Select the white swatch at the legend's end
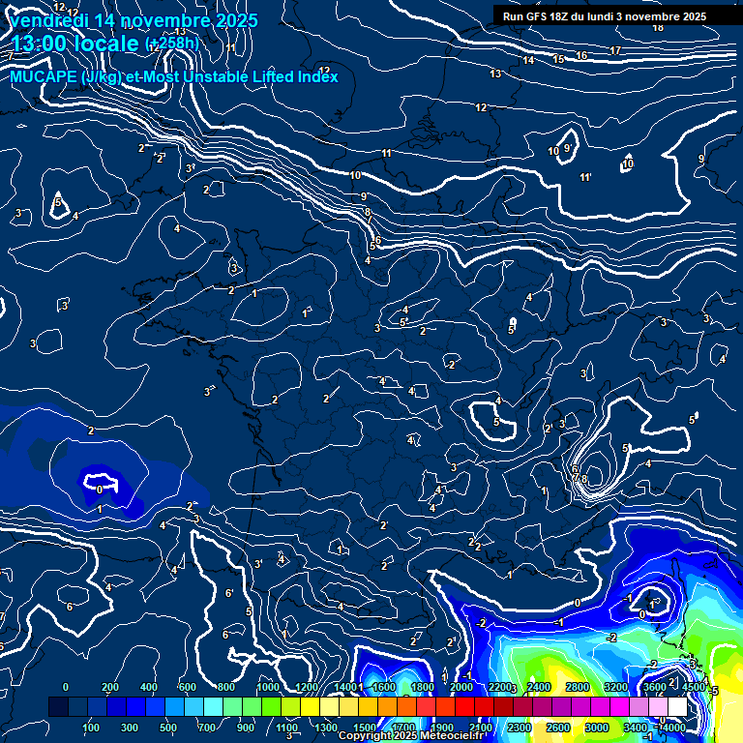 pos(677,706)
